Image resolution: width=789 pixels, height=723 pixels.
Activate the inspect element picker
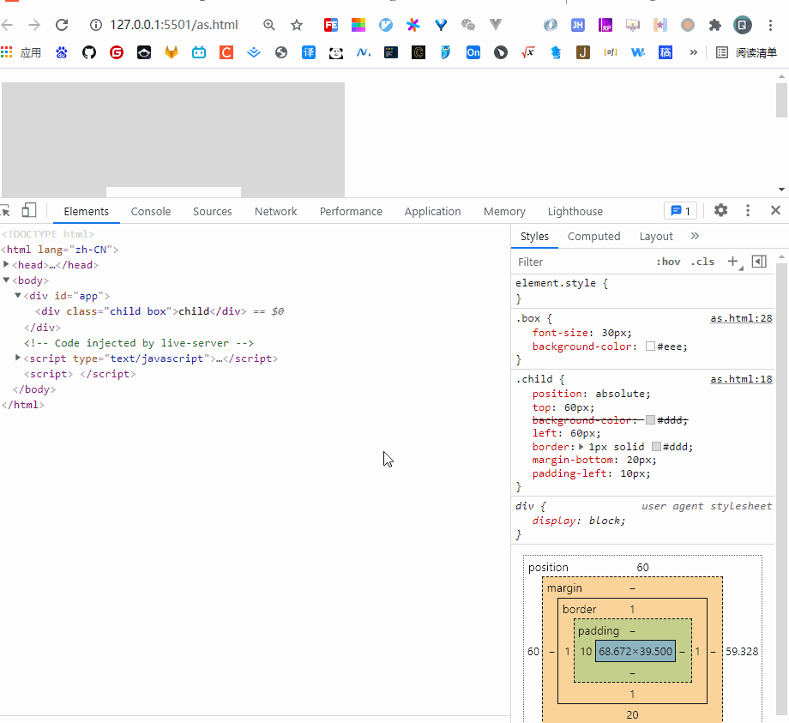(5, 210)
